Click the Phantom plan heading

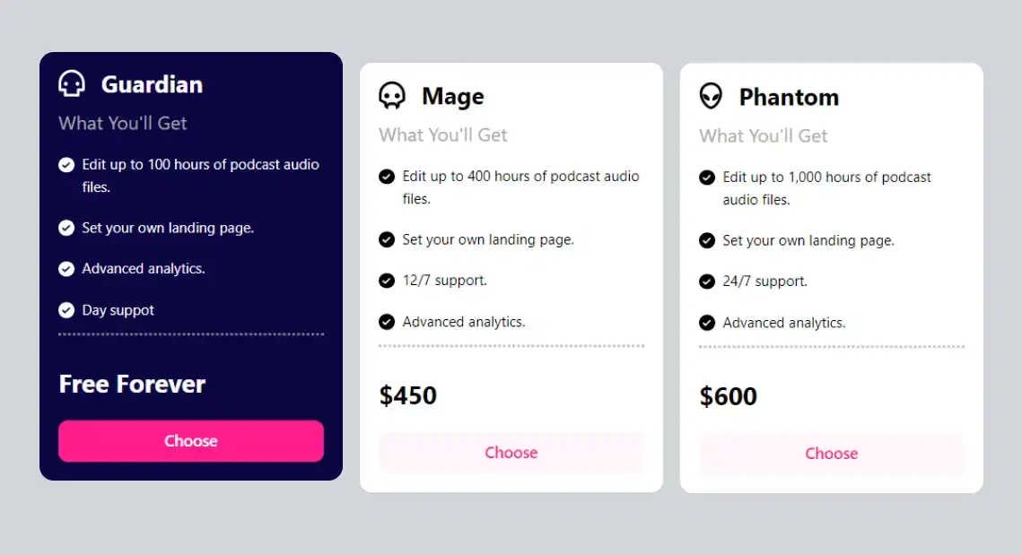click(x=789, y=97)
